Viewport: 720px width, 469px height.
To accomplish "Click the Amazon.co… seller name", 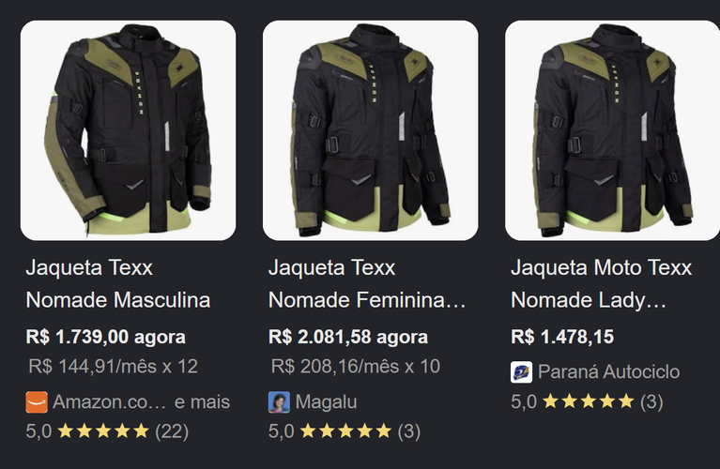I will (x=109, y=402).
